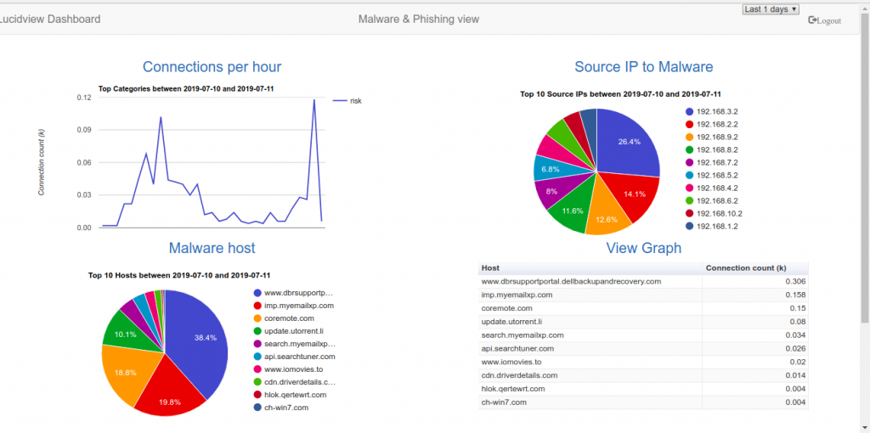Select the update.utorrent.li table row
870x433 pixels.
point(644,322)
